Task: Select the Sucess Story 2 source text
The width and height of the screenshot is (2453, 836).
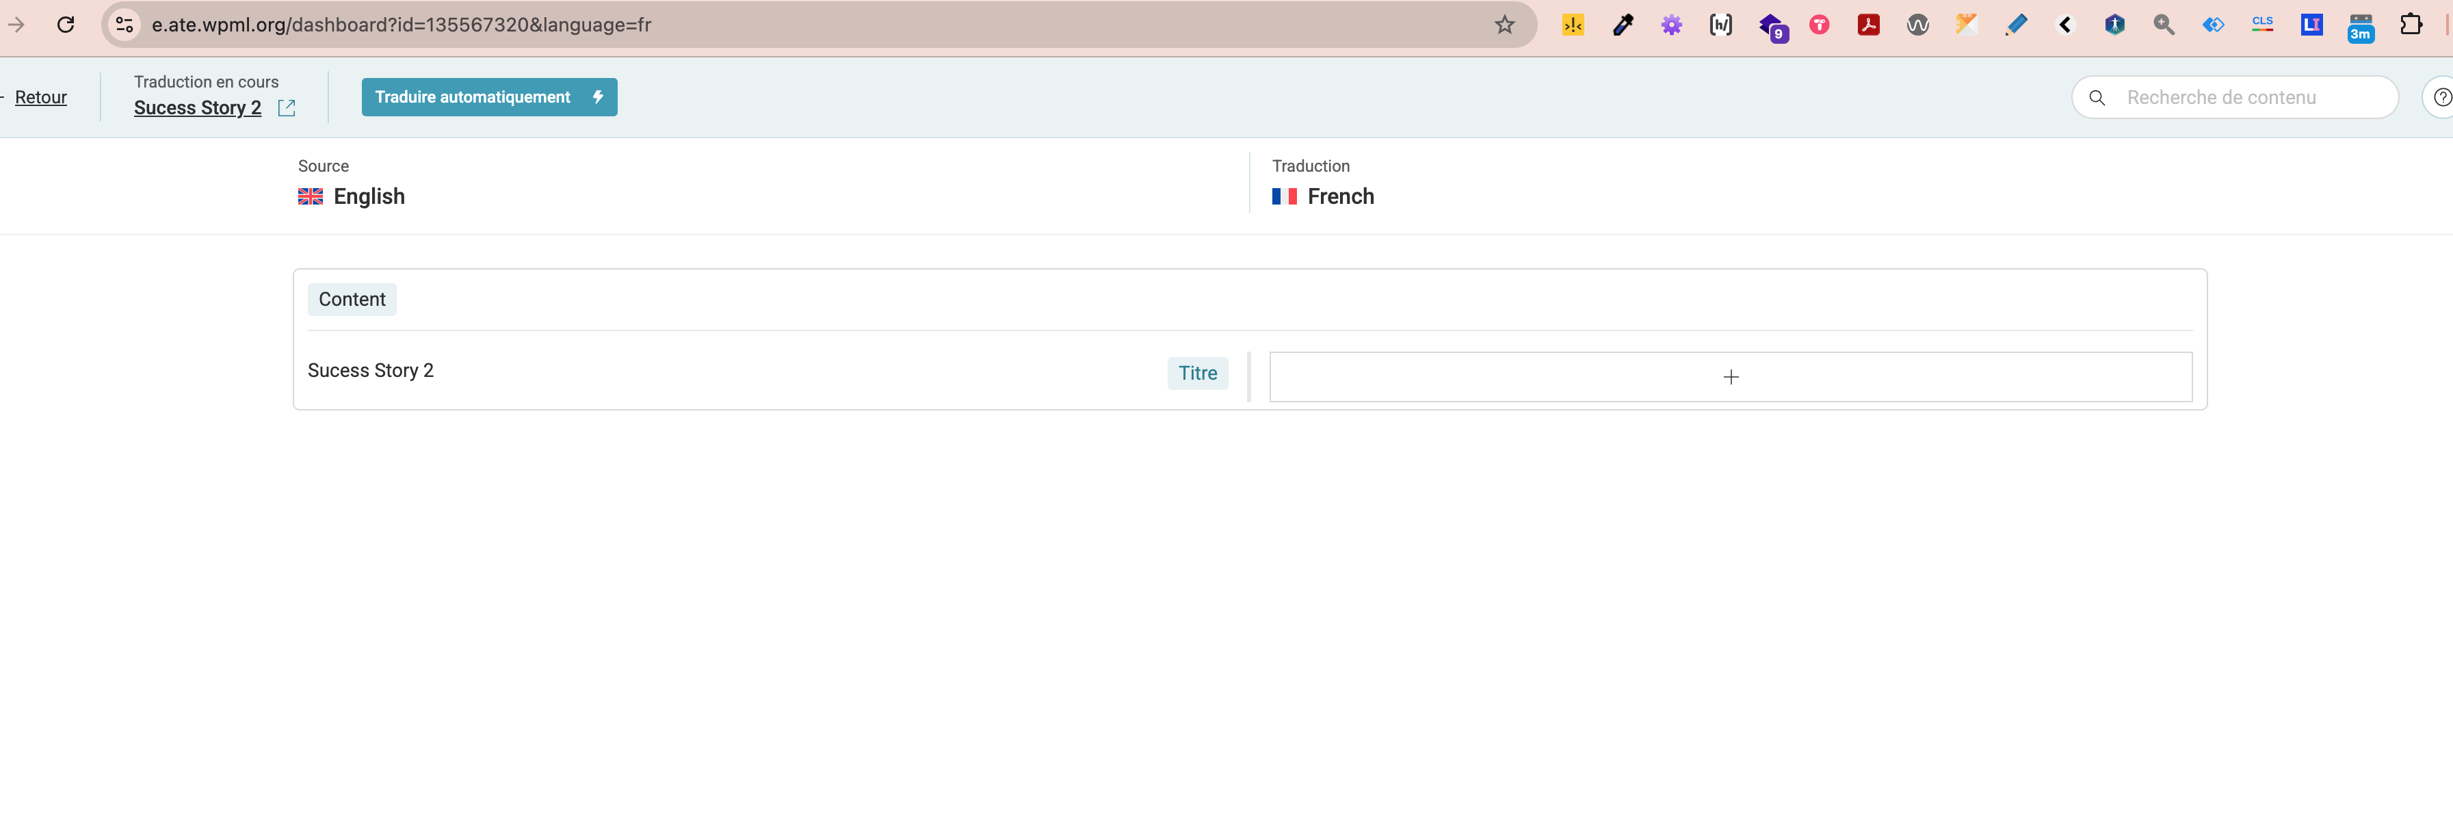Action: (371, 370)
